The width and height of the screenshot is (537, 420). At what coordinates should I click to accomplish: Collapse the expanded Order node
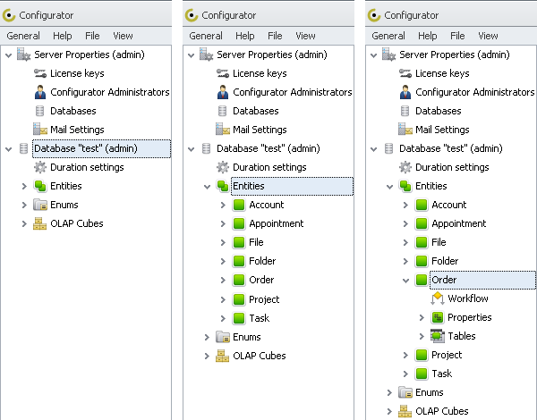(x=405, y=280)
